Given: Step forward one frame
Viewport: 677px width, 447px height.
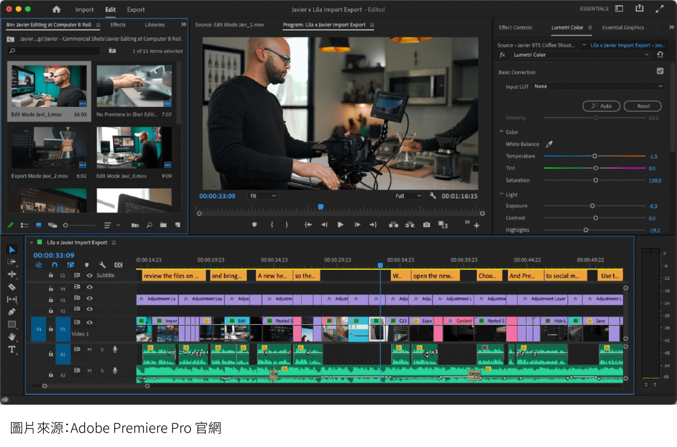Looking at the screenshot, I should (x=357, y=225).
